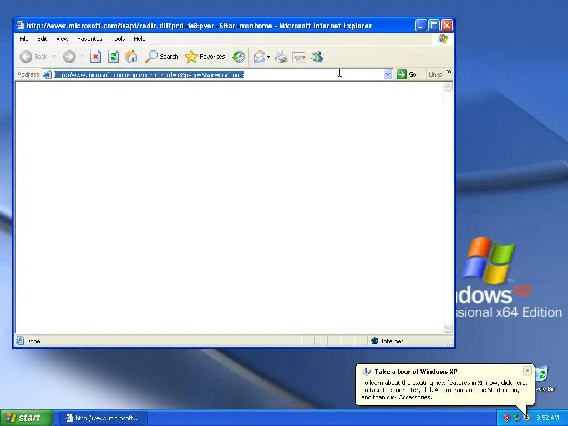The width and height of the screenshot is (568, 426).
Task: Click the page icon in status bar
Action: 20,341
